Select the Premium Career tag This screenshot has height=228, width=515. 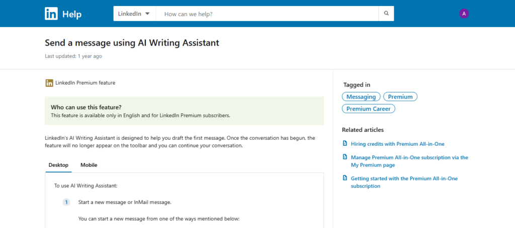[368, 109]
